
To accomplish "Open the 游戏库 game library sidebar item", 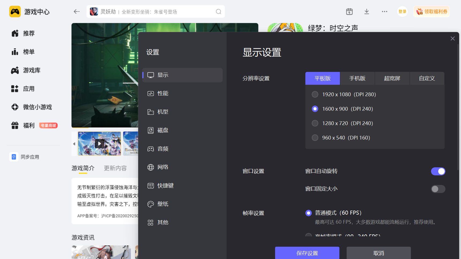I will (x=31, y=70).
